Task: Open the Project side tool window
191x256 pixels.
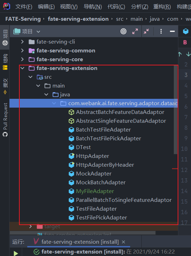Action: click(x=5, y=38)
